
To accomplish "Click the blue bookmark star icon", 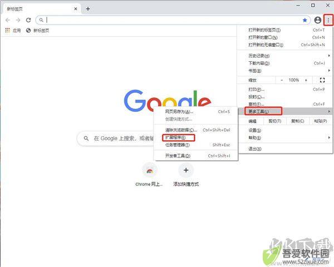I will point(305,20).
